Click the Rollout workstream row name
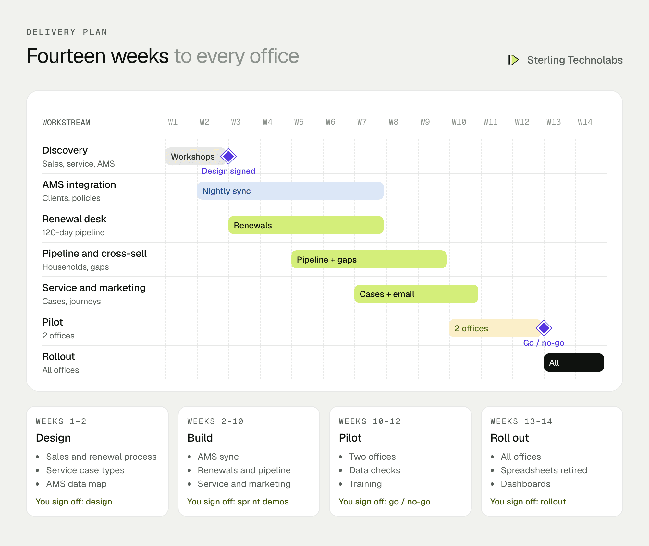Screen dimensions: 649x546 59,357
